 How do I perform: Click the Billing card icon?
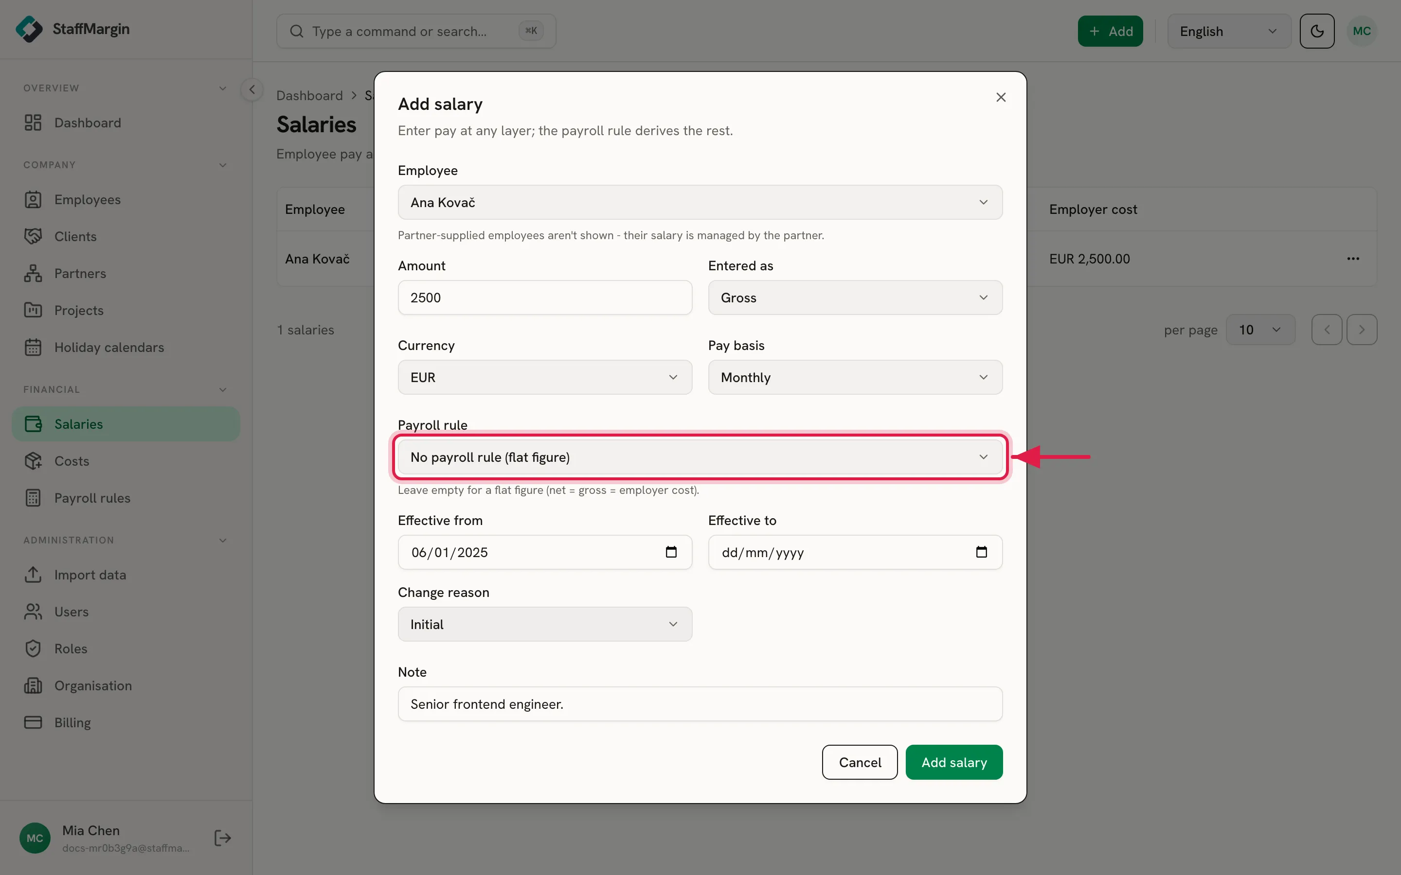pyautogui.click(x=33, y=723)
